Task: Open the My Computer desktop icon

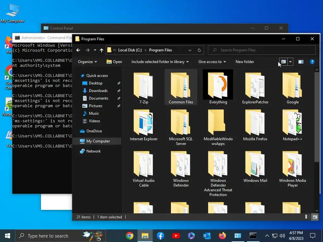Action: coord(12,13)
